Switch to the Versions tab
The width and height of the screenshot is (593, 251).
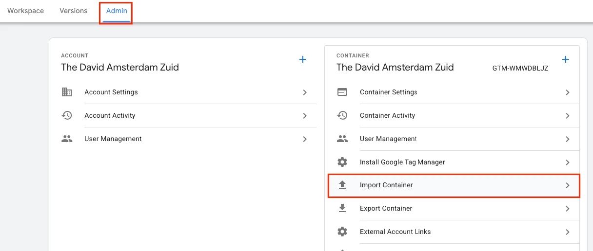[74, 11]
